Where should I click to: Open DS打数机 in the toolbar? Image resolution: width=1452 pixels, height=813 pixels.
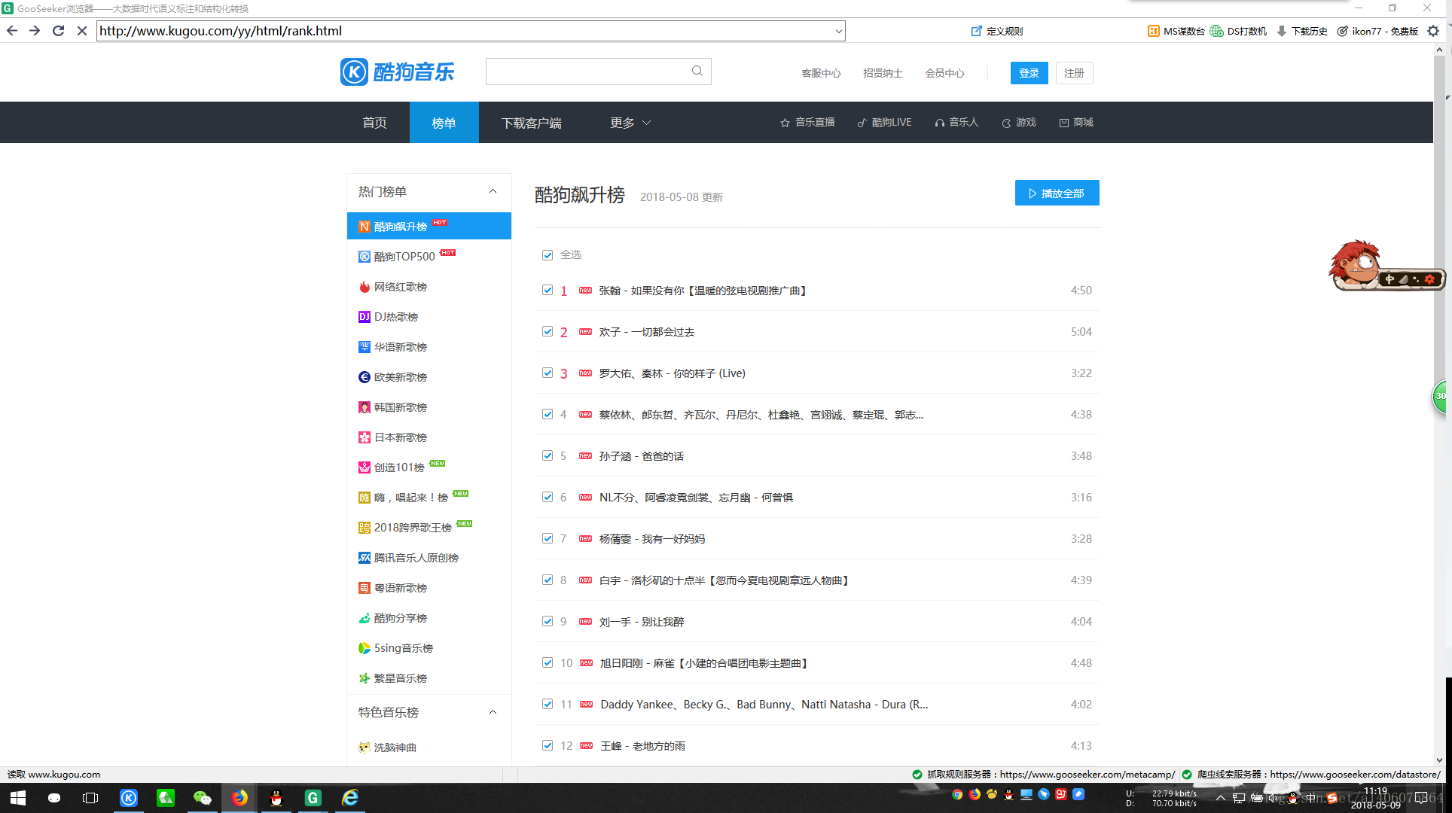(x=1238, y=31)
